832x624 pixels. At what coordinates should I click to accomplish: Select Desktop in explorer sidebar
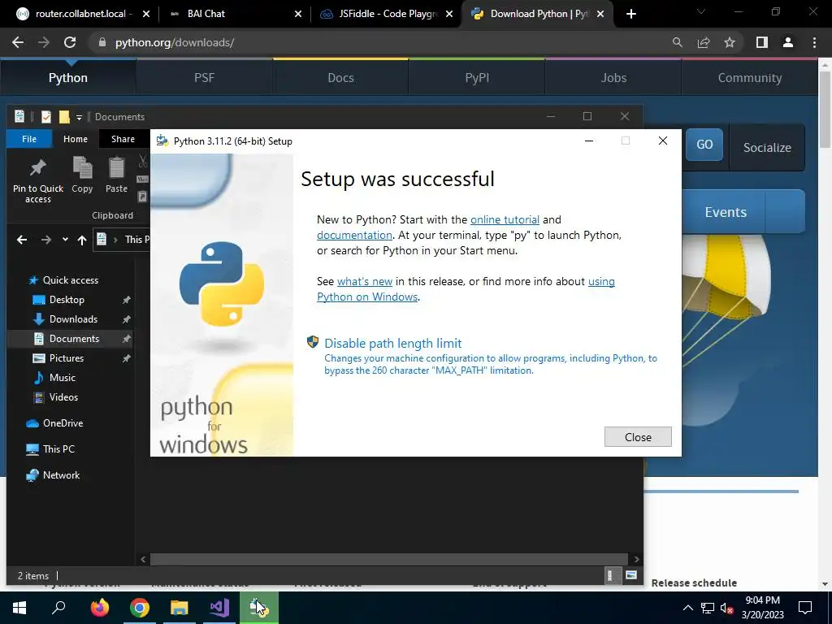(x=67, y=300)
